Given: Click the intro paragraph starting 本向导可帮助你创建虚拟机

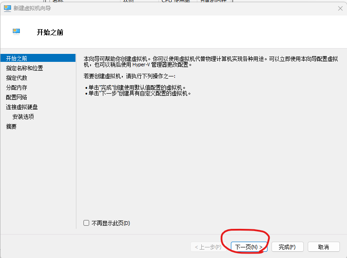Looking at the screenshot, I should pyautogui.click(x=211, y=62).
